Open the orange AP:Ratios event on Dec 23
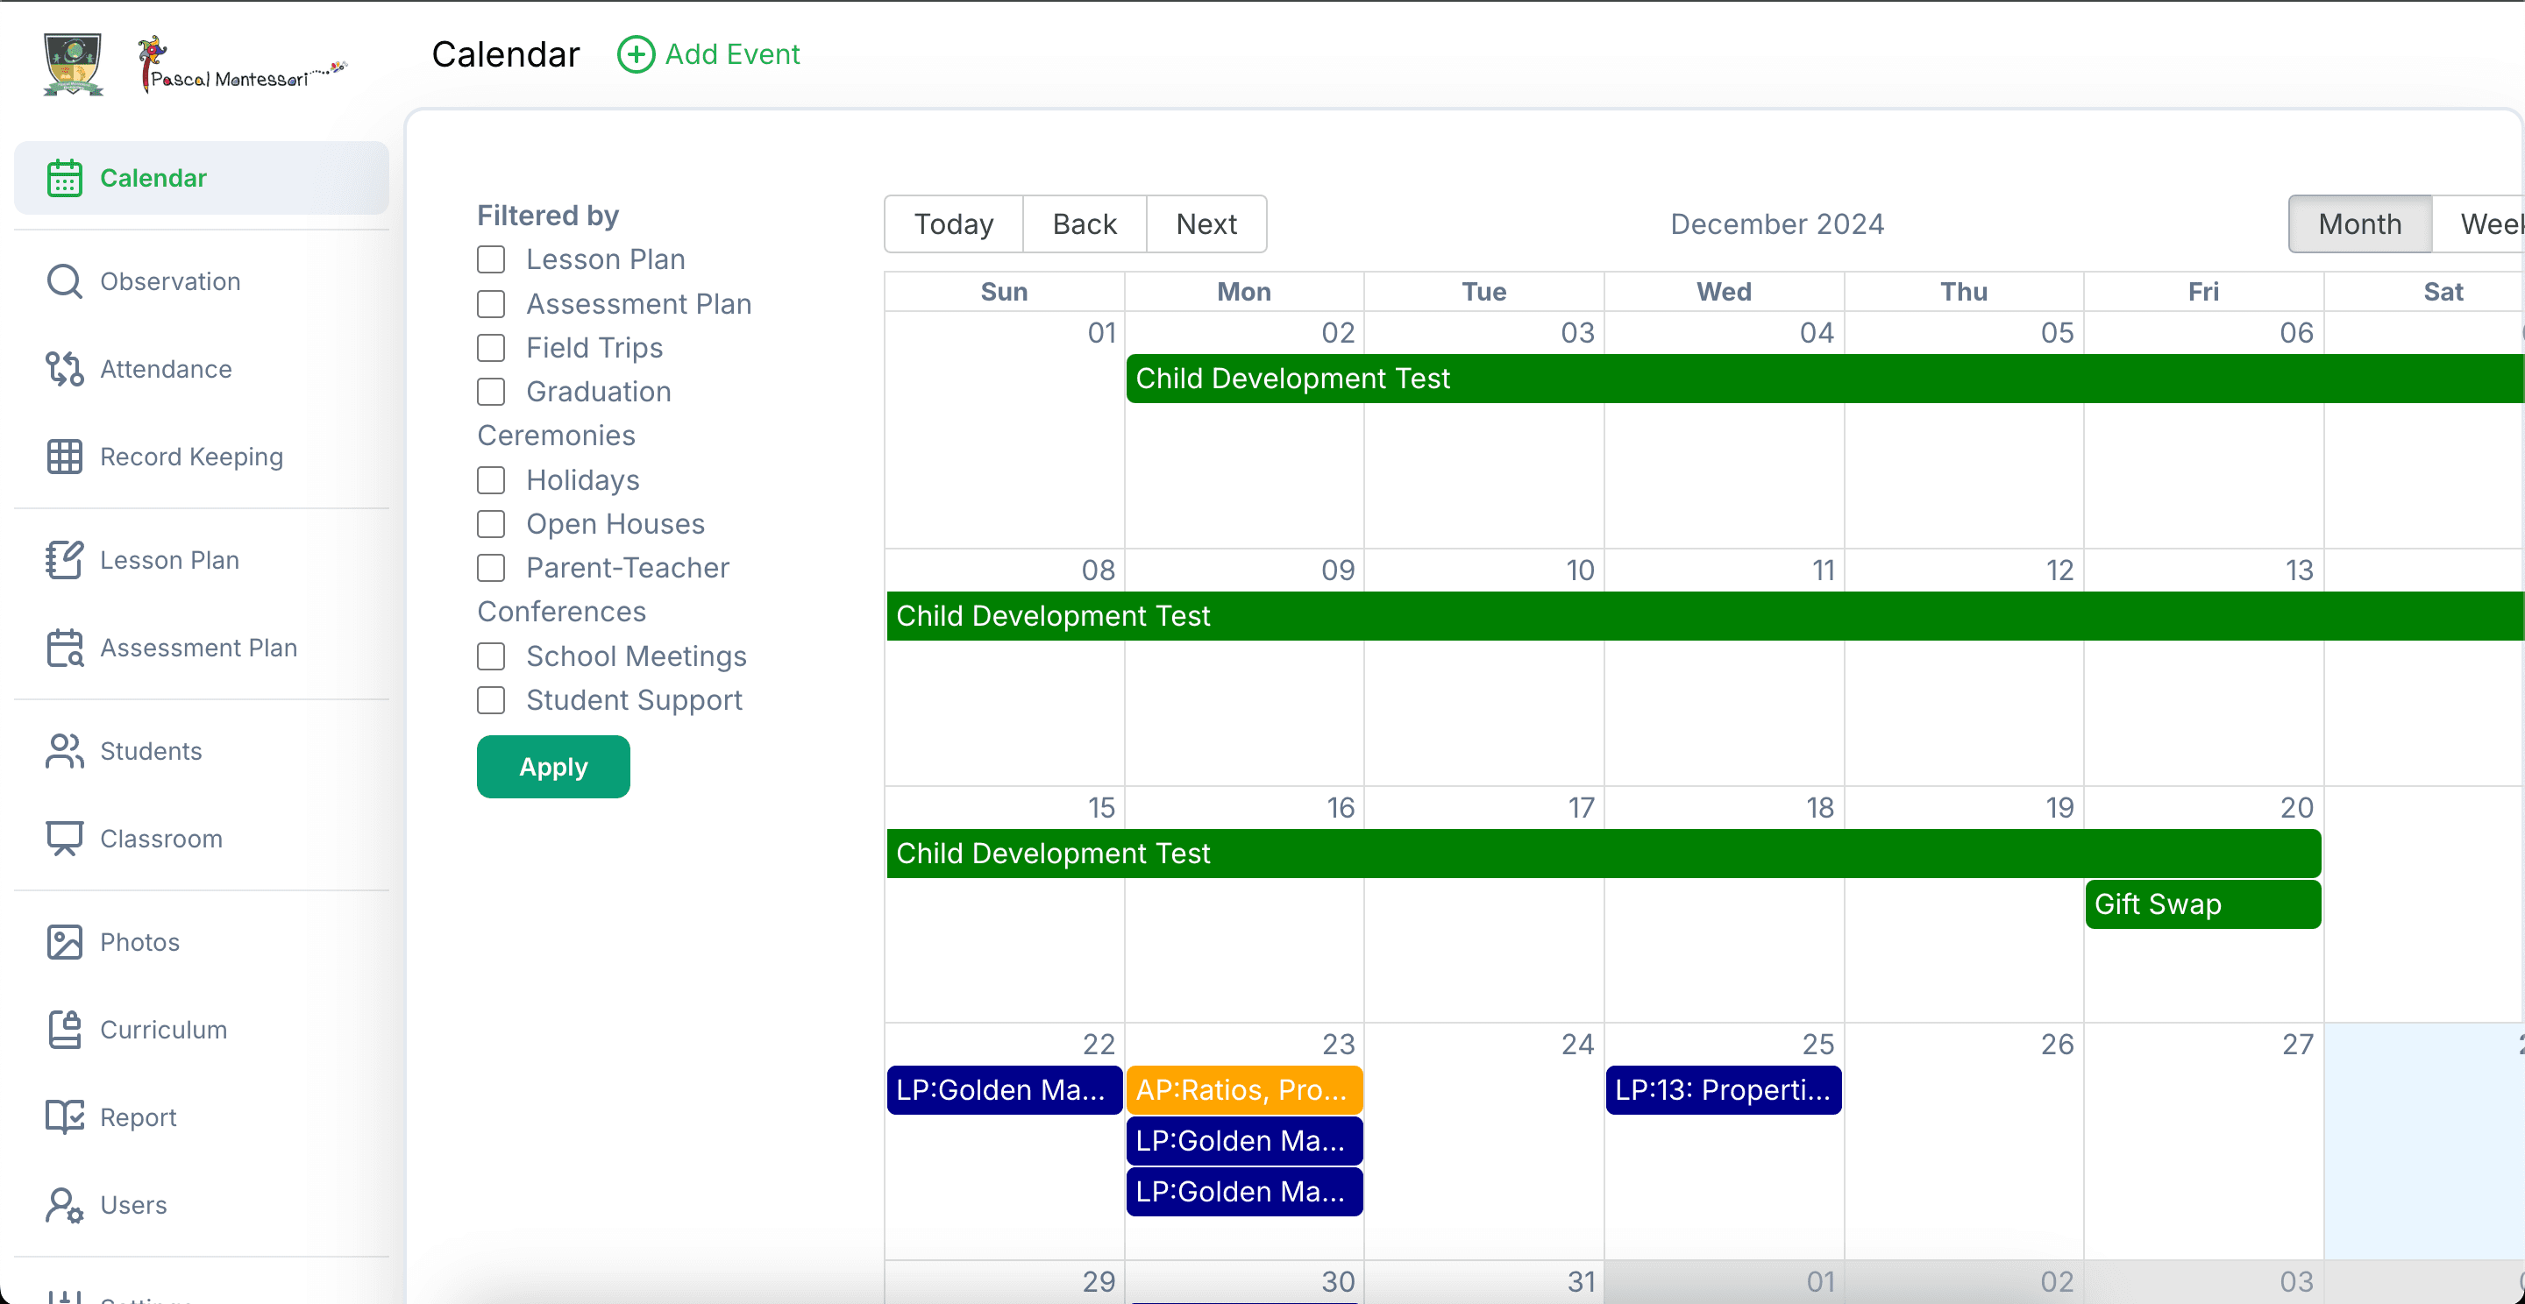This screenshot has width=2525, height=1304. [x=1244, y=1090]
